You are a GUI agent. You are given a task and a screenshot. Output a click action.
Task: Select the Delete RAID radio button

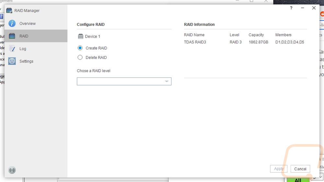(x=80, y=57)
